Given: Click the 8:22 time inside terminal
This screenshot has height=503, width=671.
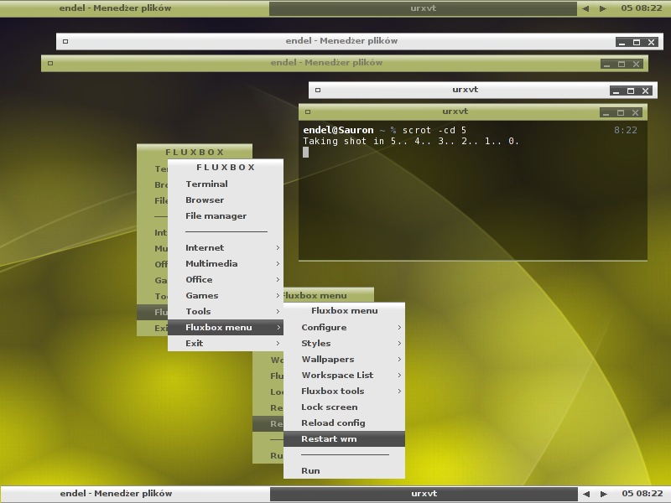Looking at the screenshot, I should [626, 130].
